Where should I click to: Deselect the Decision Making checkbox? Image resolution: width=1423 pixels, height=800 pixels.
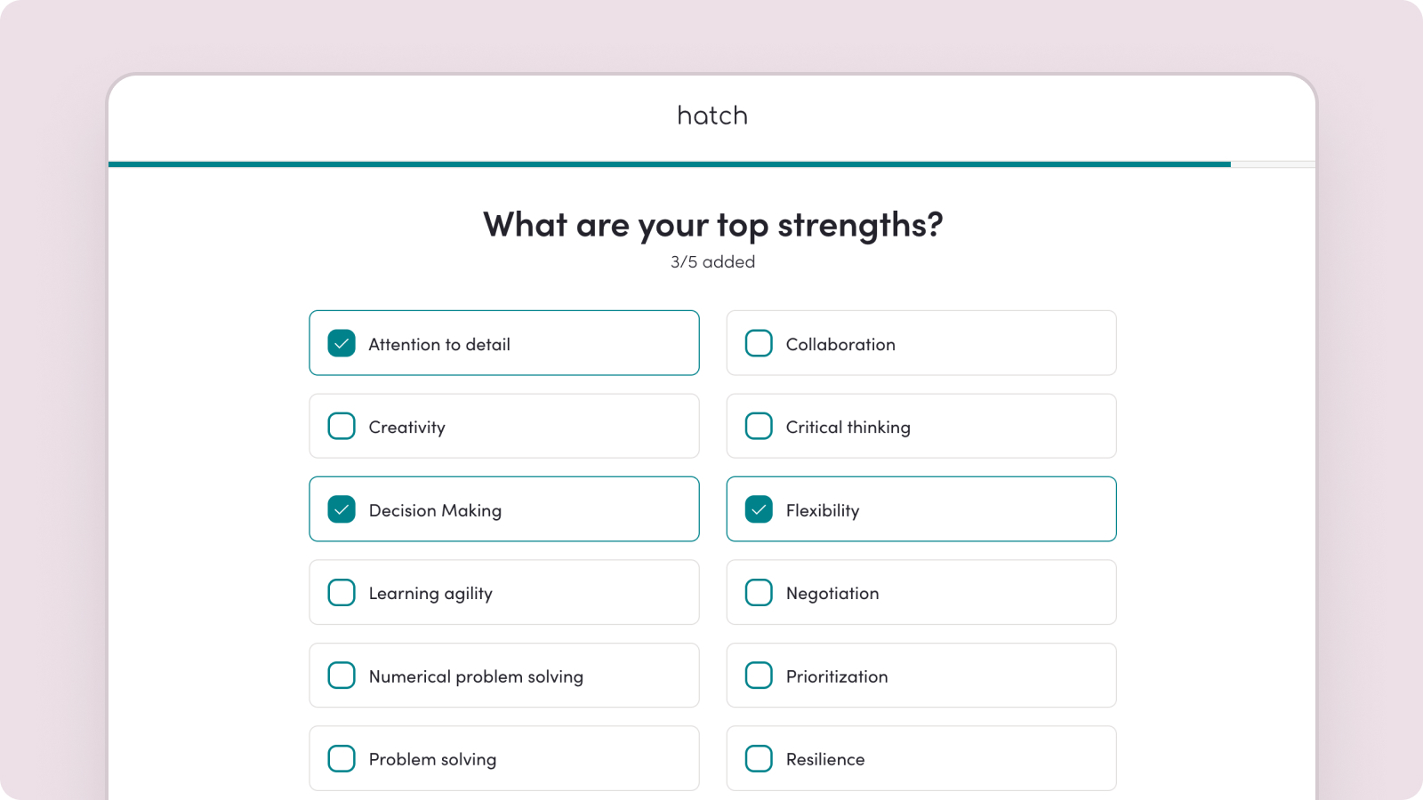342,509
